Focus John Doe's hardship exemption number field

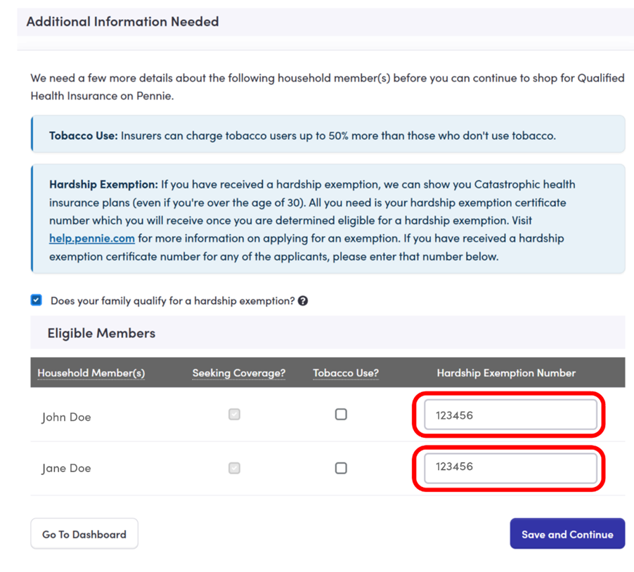510,415
